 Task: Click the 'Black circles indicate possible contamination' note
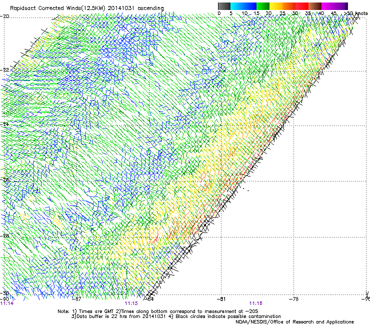coord(228,316)
